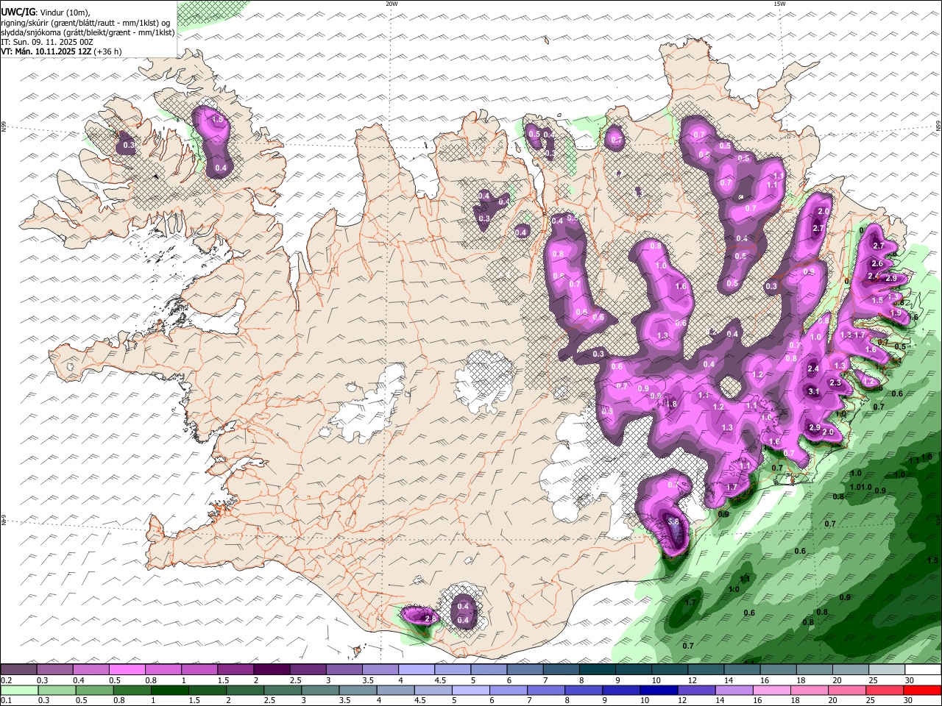Click the dark purple swatch labeled 2 in upper legend
The width and height of the screenshot is (942, 706).
[x=271, y=670]
